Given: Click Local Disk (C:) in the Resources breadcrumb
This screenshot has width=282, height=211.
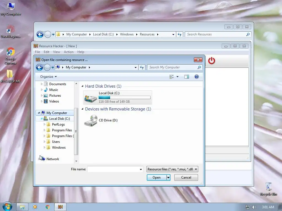Looking at the screenshot, I should pyautogui.click(x=103, y=34).
